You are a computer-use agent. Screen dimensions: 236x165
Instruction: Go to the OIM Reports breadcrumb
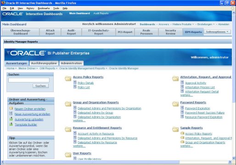(47, 68)
